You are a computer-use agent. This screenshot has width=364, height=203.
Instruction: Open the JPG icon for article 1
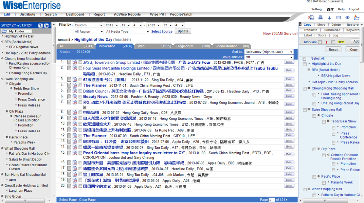[75, 62]
